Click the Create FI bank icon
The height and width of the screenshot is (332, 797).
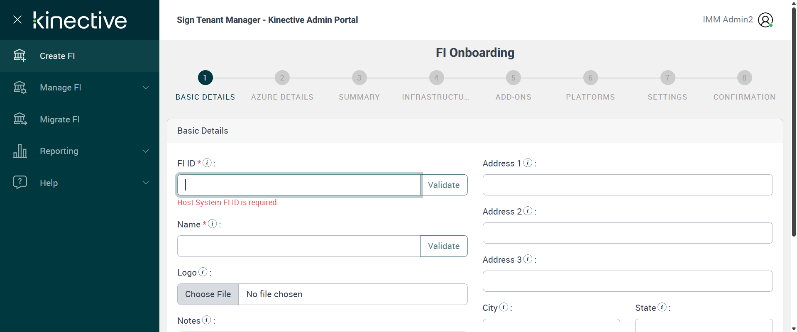20,56
